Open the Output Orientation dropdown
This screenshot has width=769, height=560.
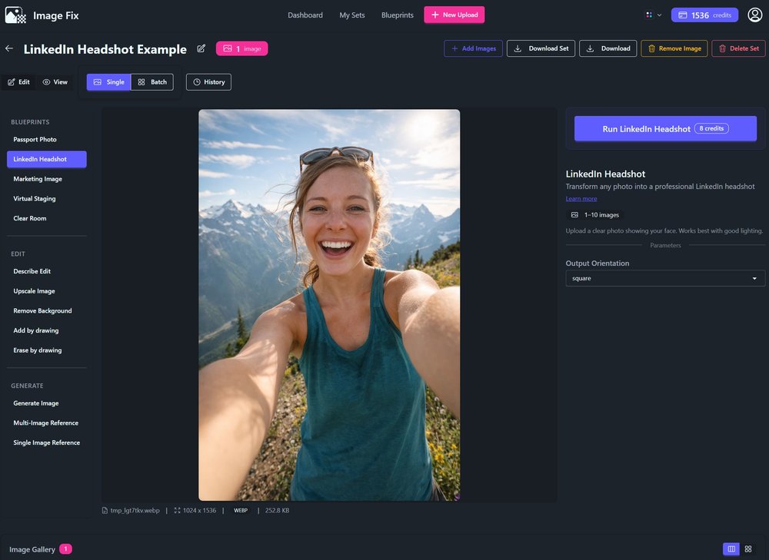click(x=665, y=278)
